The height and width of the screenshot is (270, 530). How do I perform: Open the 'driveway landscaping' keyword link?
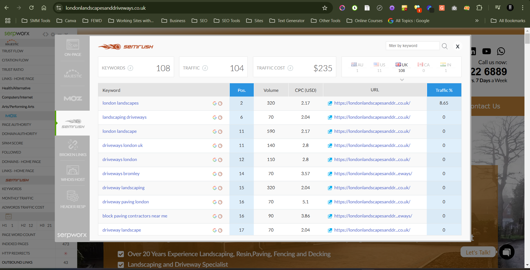coord(123,188)
